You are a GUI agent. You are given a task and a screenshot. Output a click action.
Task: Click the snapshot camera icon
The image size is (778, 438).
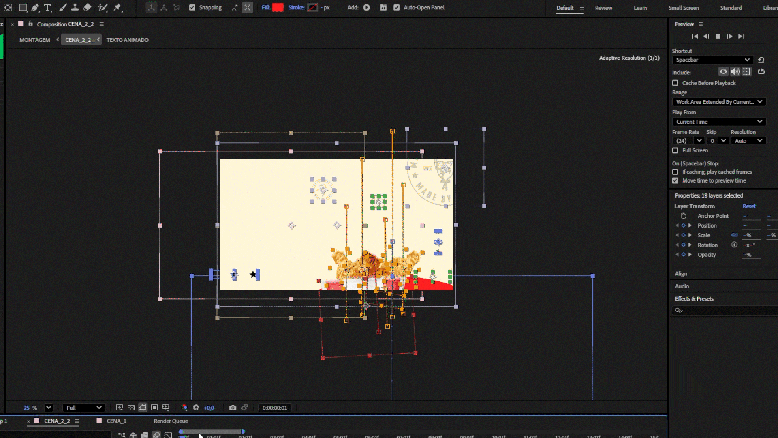233,408
